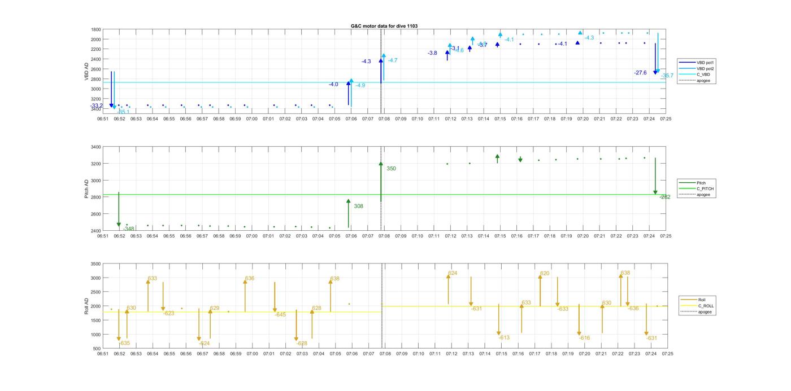Click the '-348' pitch data label
The image size is (791, 391).
click(128, 229)
